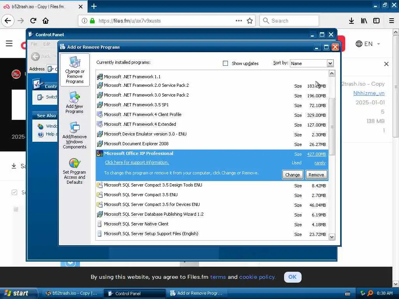Accept cookies with OK button

[292, 277]
